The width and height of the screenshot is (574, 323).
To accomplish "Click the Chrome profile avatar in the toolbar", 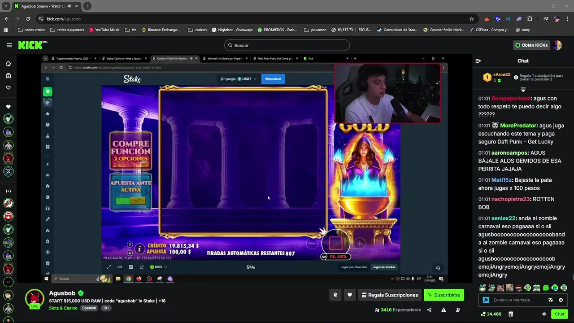I will 557,19.
